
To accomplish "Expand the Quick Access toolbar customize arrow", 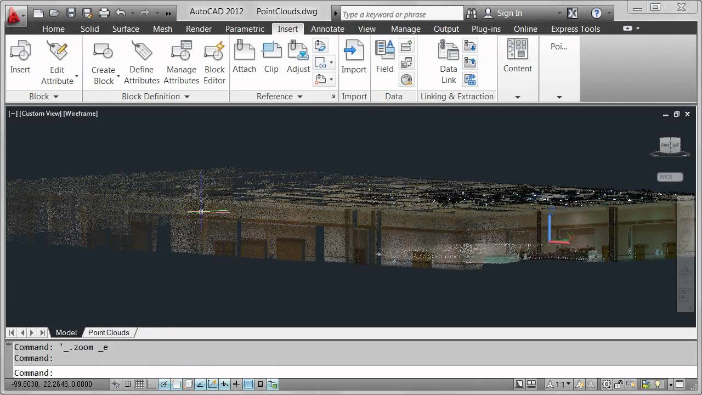I will 168,13.
